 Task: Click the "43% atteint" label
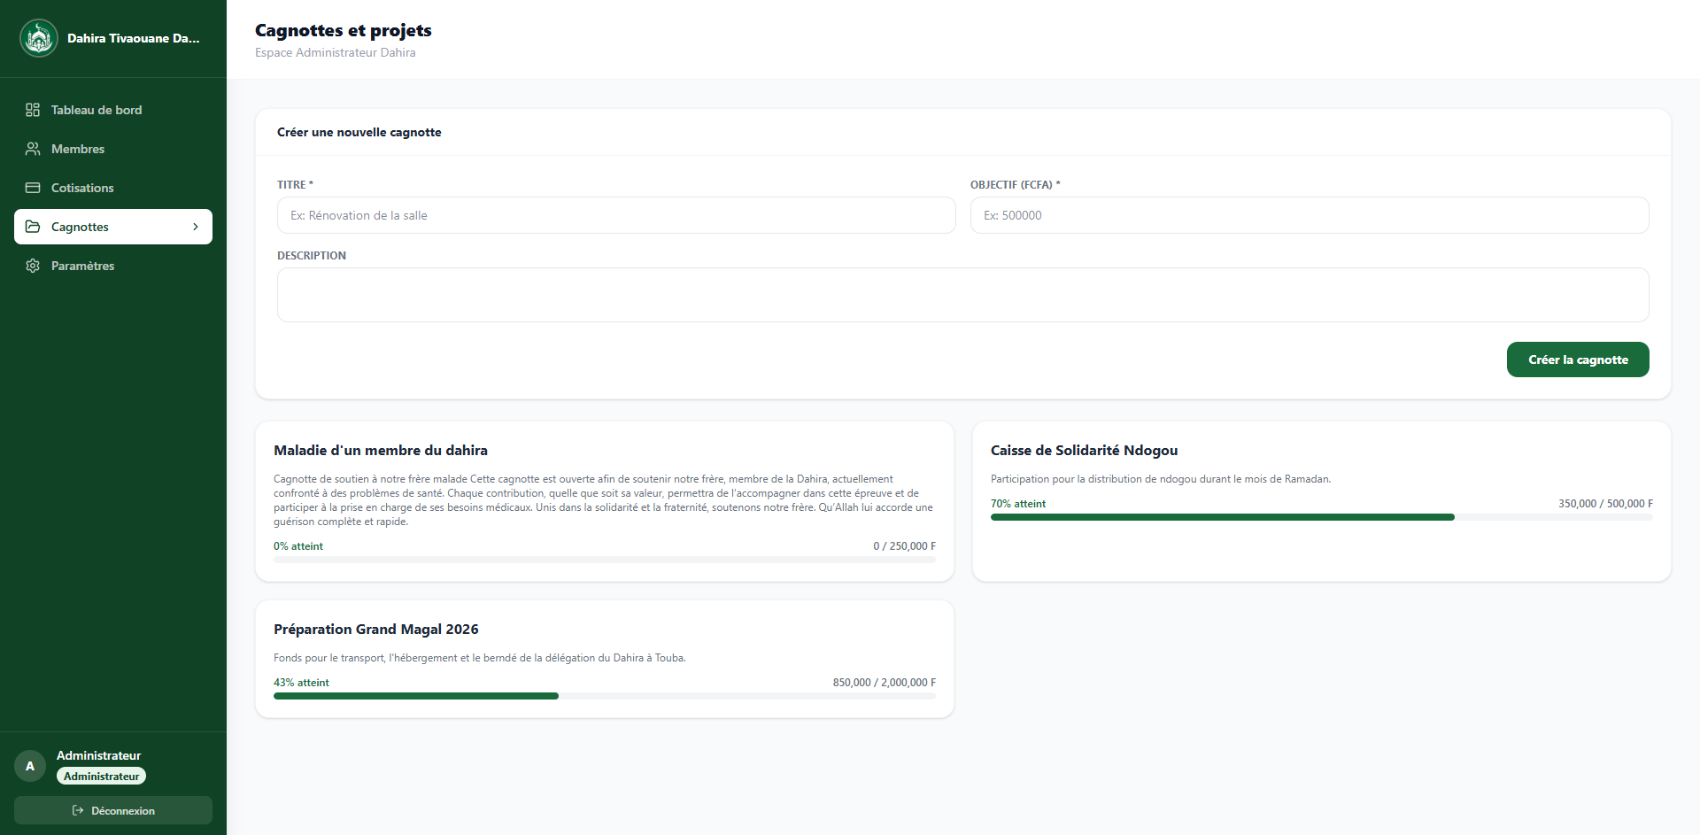coord(301,683)
